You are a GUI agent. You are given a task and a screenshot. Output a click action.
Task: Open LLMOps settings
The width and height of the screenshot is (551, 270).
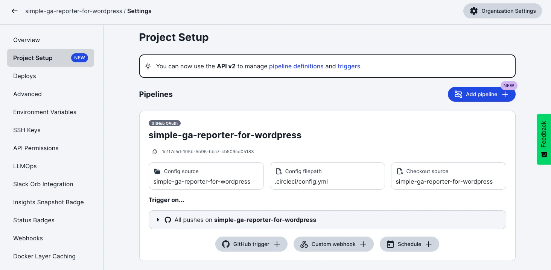pos(50,166)
